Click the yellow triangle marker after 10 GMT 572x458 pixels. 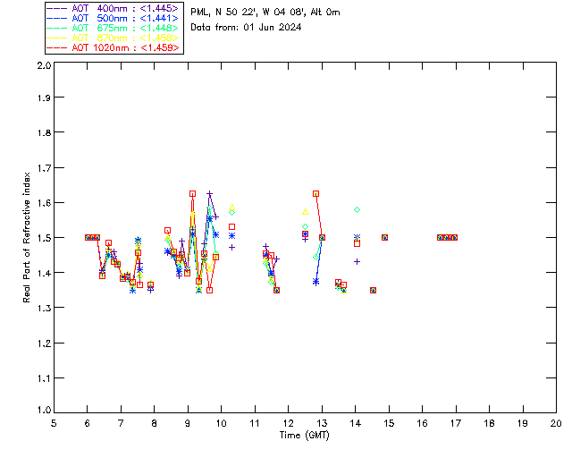pos(232,208)
